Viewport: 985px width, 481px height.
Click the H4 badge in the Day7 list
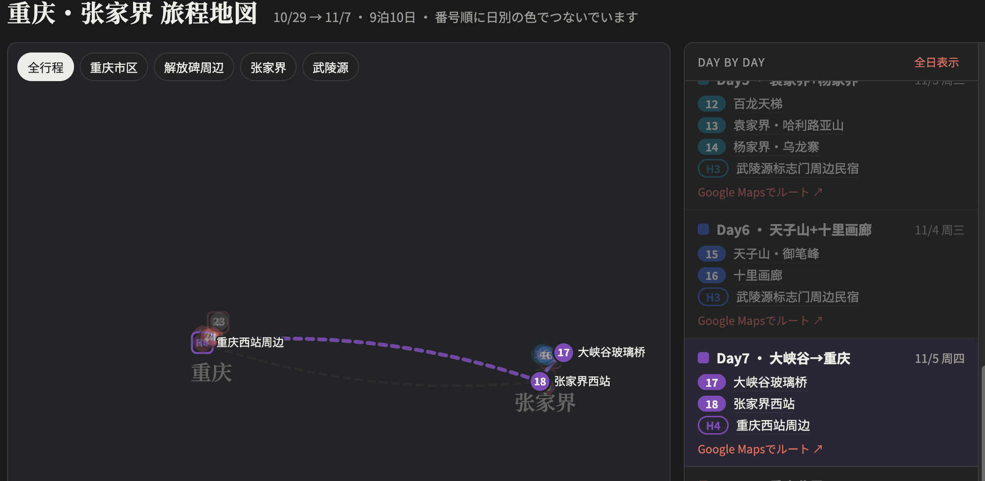click(713, 426)
